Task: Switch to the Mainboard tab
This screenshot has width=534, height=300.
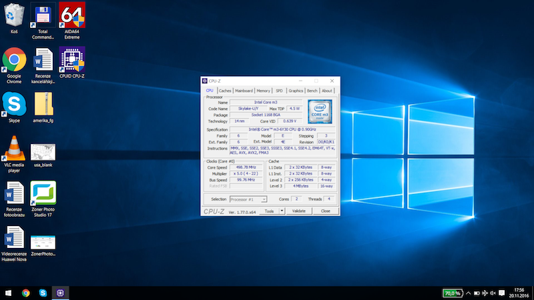Action: pos(244,91)
